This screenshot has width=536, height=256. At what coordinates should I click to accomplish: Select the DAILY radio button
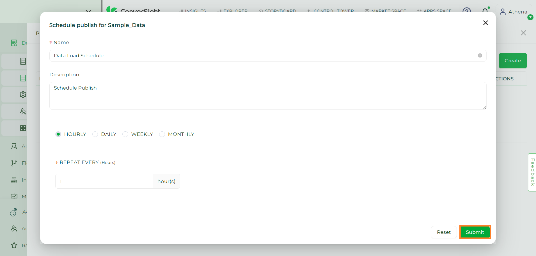coord(95,134)
